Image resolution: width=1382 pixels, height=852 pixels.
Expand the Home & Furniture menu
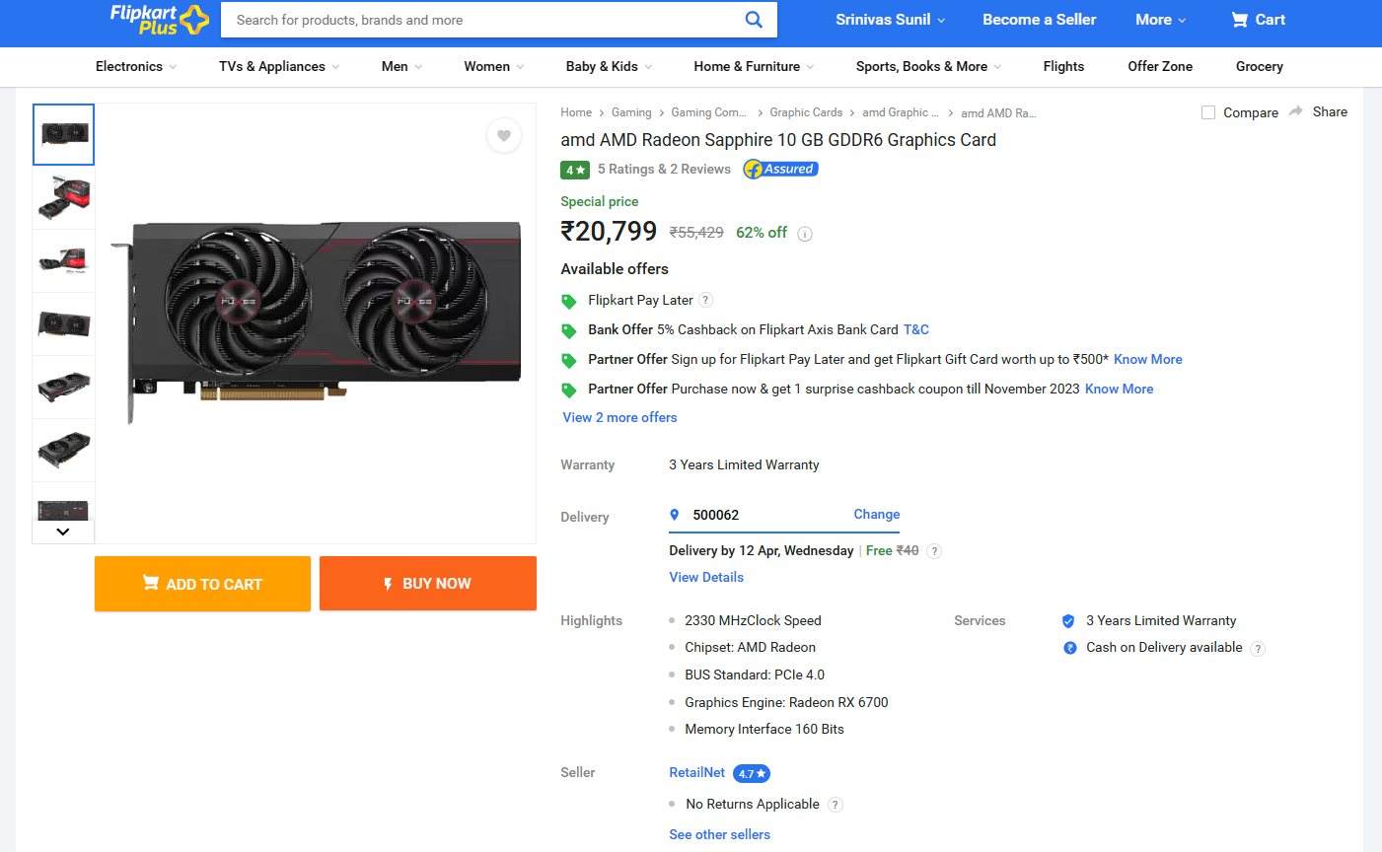point(755,66)
